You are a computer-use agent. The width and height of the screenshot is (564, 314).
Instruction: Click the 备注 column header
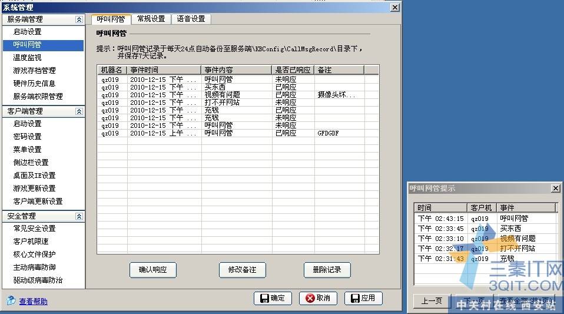coord(339,70)
